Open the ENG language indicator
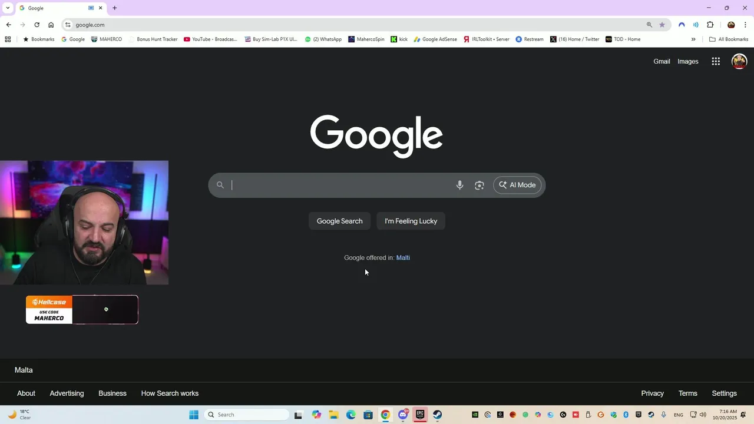 (679, 415)
